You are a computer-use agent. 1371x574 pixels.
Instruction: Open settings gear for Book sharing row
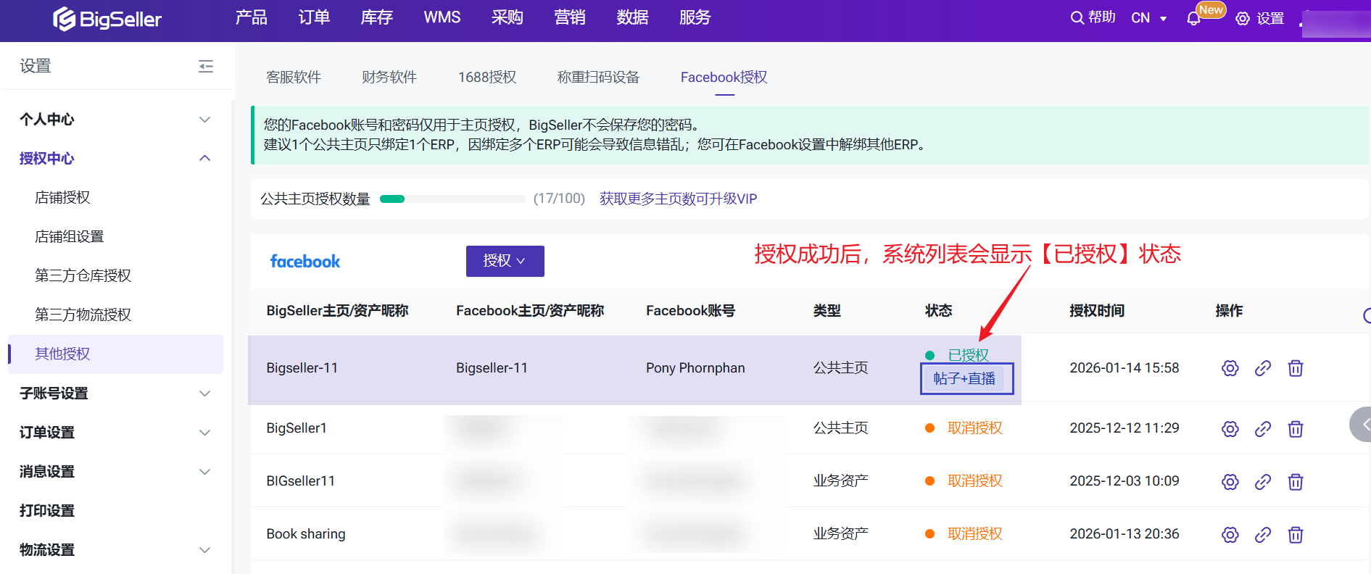[x=1230, y=534]
